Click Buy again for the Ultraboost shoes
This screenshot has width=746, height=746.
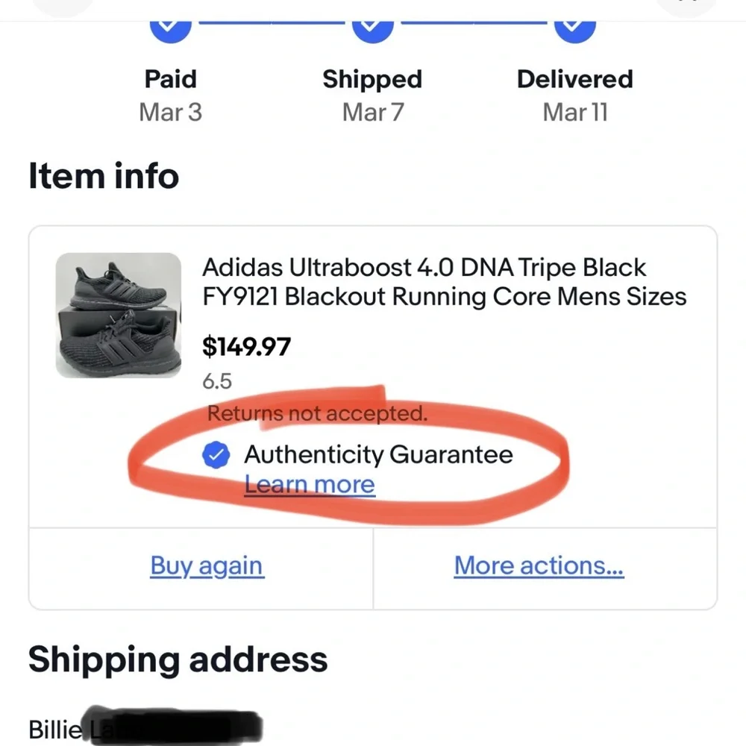pos(207,565)
